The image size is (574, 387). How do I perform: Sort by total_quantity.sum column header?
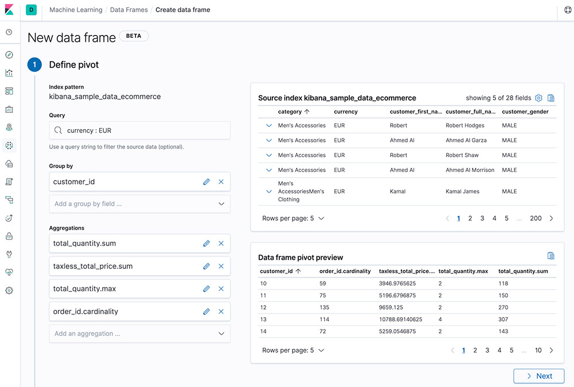coord(523,271)
